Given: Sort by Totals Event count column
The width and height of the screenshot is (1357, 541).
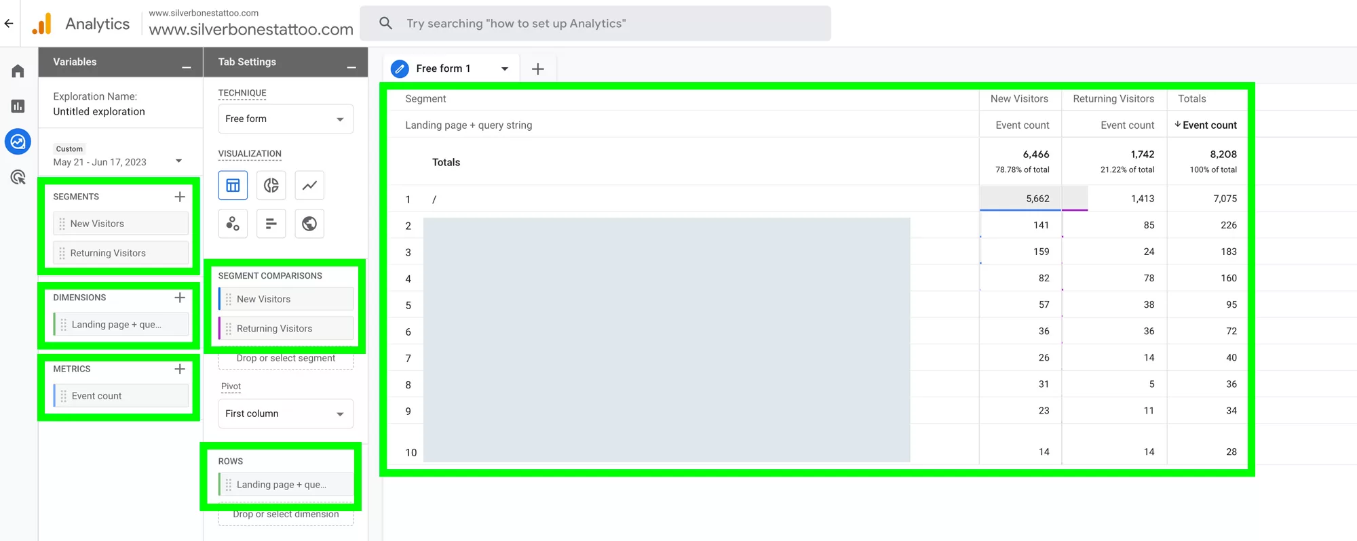Looking at the screenshot, I should [x=1208, y=125].
